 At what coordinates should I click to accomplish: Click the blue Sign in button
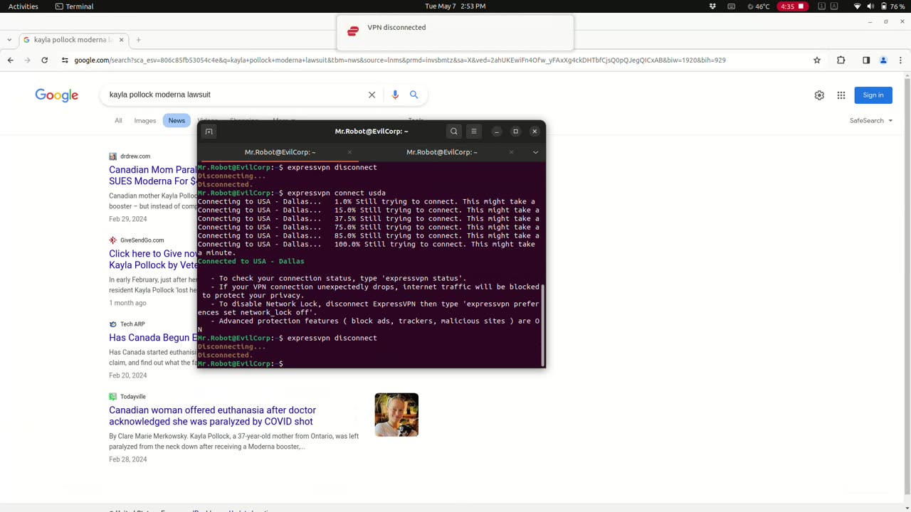tap(873, 95)
